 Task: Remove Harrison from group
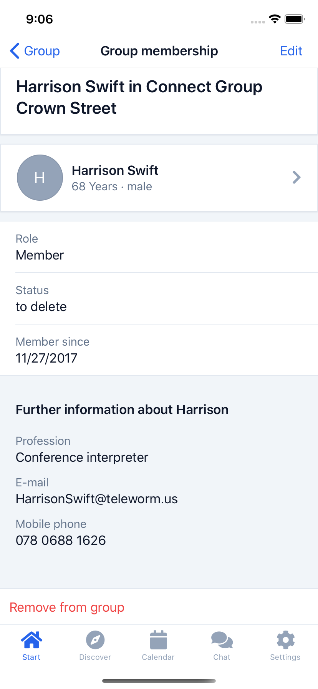point(67,607)
